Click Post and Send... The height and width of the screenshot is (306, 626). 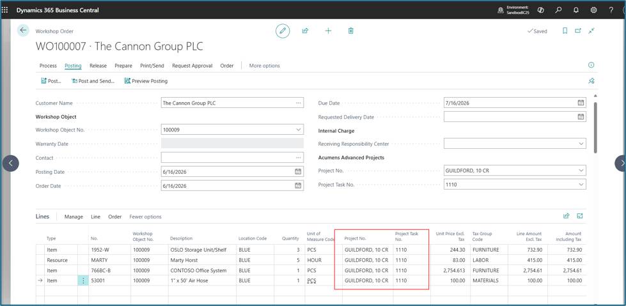(x=93, y=81)
